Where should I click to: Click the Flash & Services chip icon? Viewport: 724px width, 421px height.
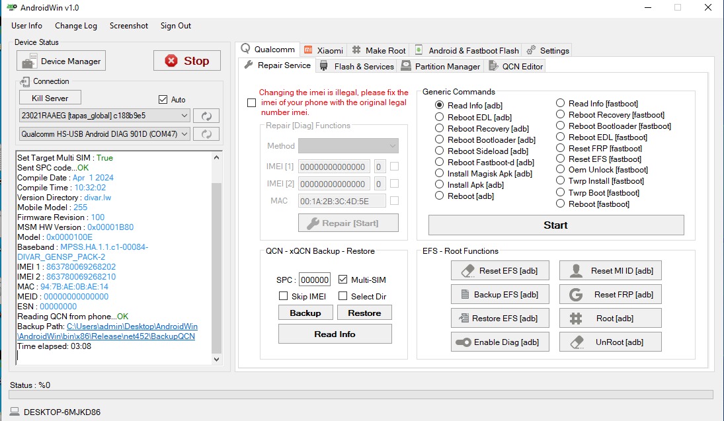[324, 66]
